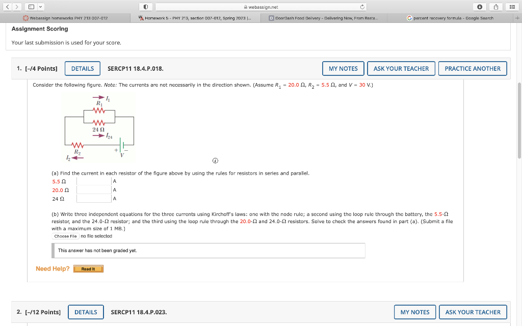Click DETAILS for problem 1
522x326 pixels.
click(x=82, y=68)
